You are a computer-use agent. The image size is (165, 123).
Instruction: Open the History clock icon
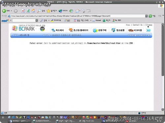[71, 11]
